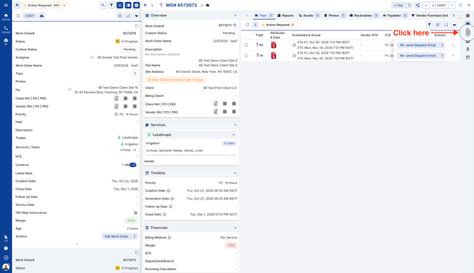
Task: Check the box for trip #1
Action: (246, 56)
